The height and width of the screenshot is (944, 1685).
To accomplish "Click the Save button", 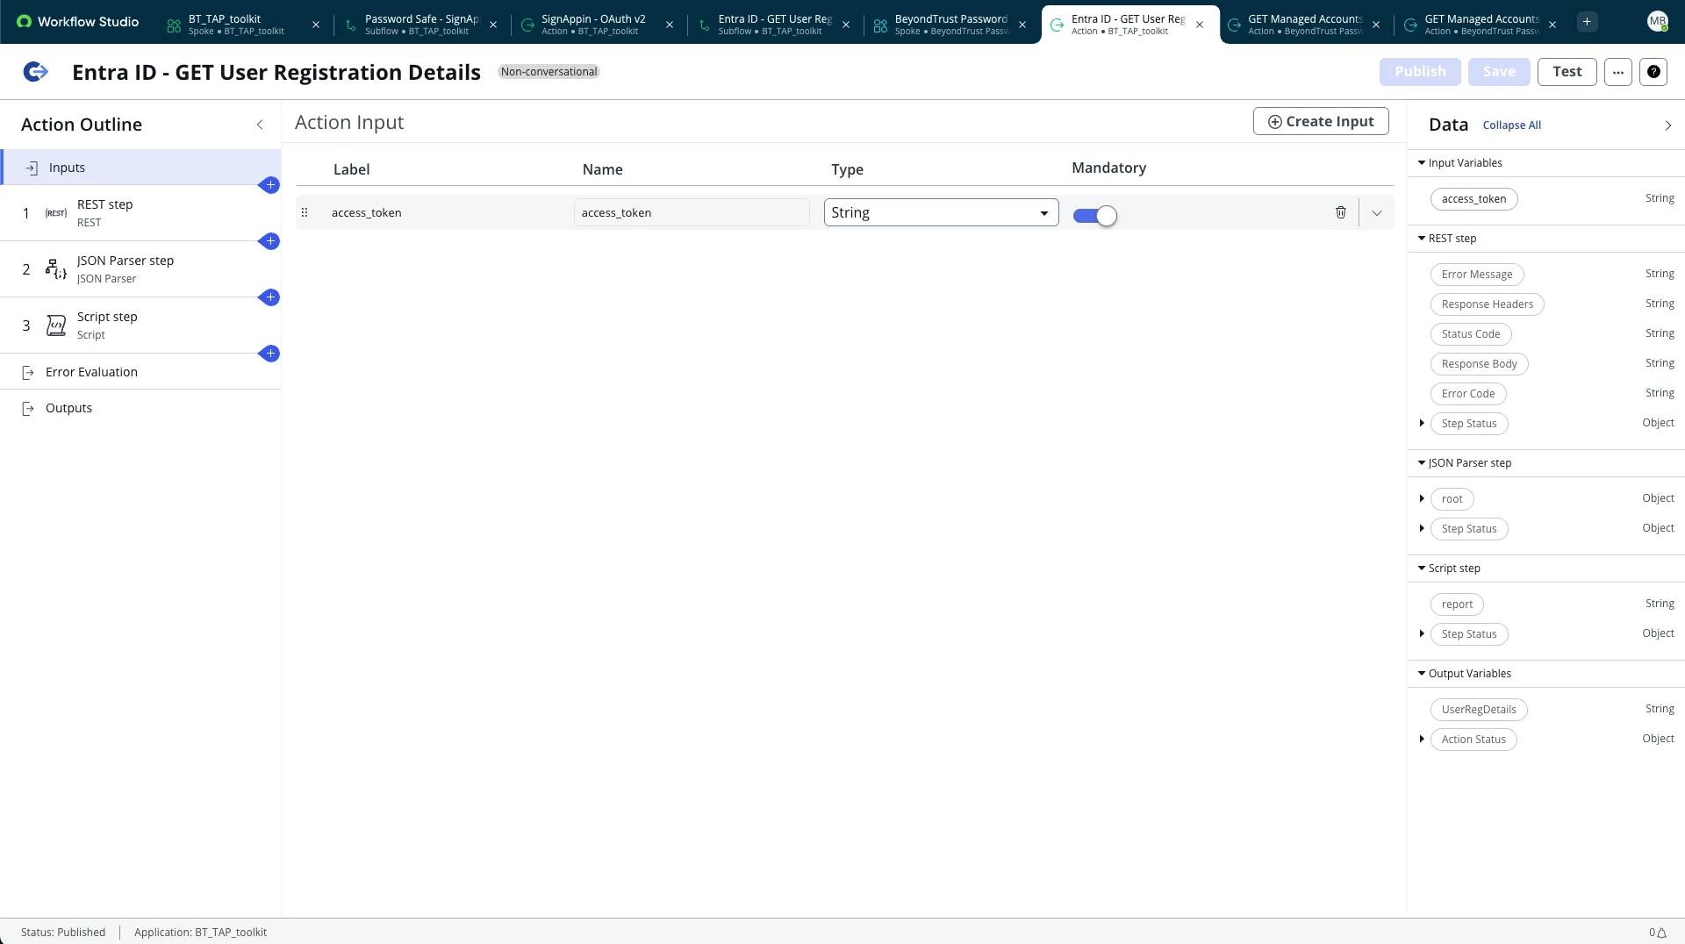I will click(x=1499, y=72).
